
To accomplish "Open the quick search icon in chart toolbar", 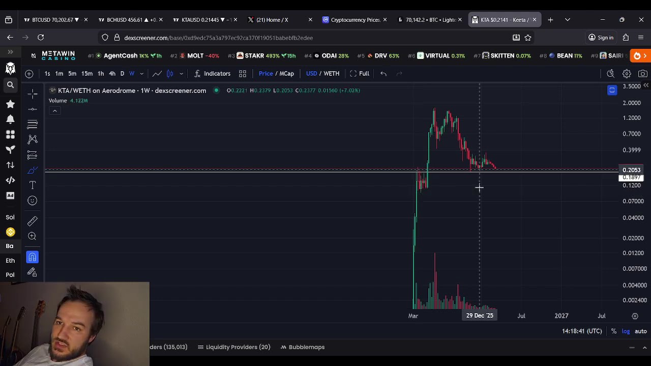I will coord(611,74).
